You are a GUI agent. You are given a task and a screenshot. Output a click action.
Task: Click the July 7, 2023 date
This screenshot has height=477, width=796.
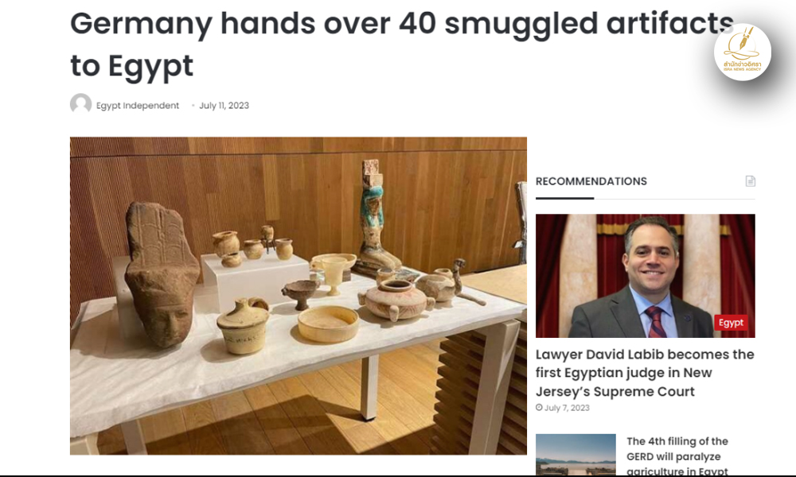pyautogui.click(x=567, y=408)
